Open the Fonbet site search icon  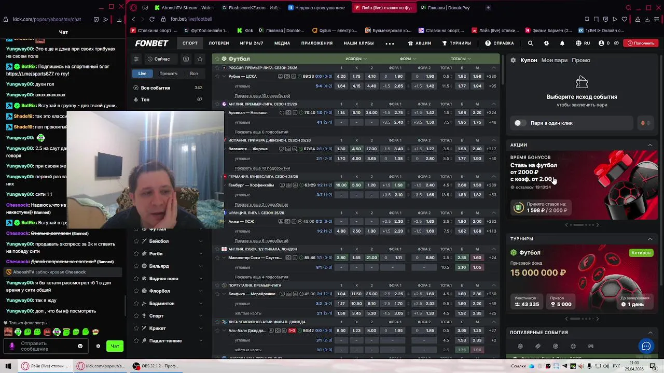(530, 44)
